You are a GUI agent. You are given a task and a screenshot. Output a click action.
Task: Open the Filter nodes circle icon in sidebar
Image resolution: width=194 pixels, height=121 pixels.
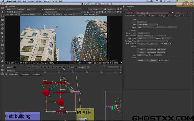(2, 28)
